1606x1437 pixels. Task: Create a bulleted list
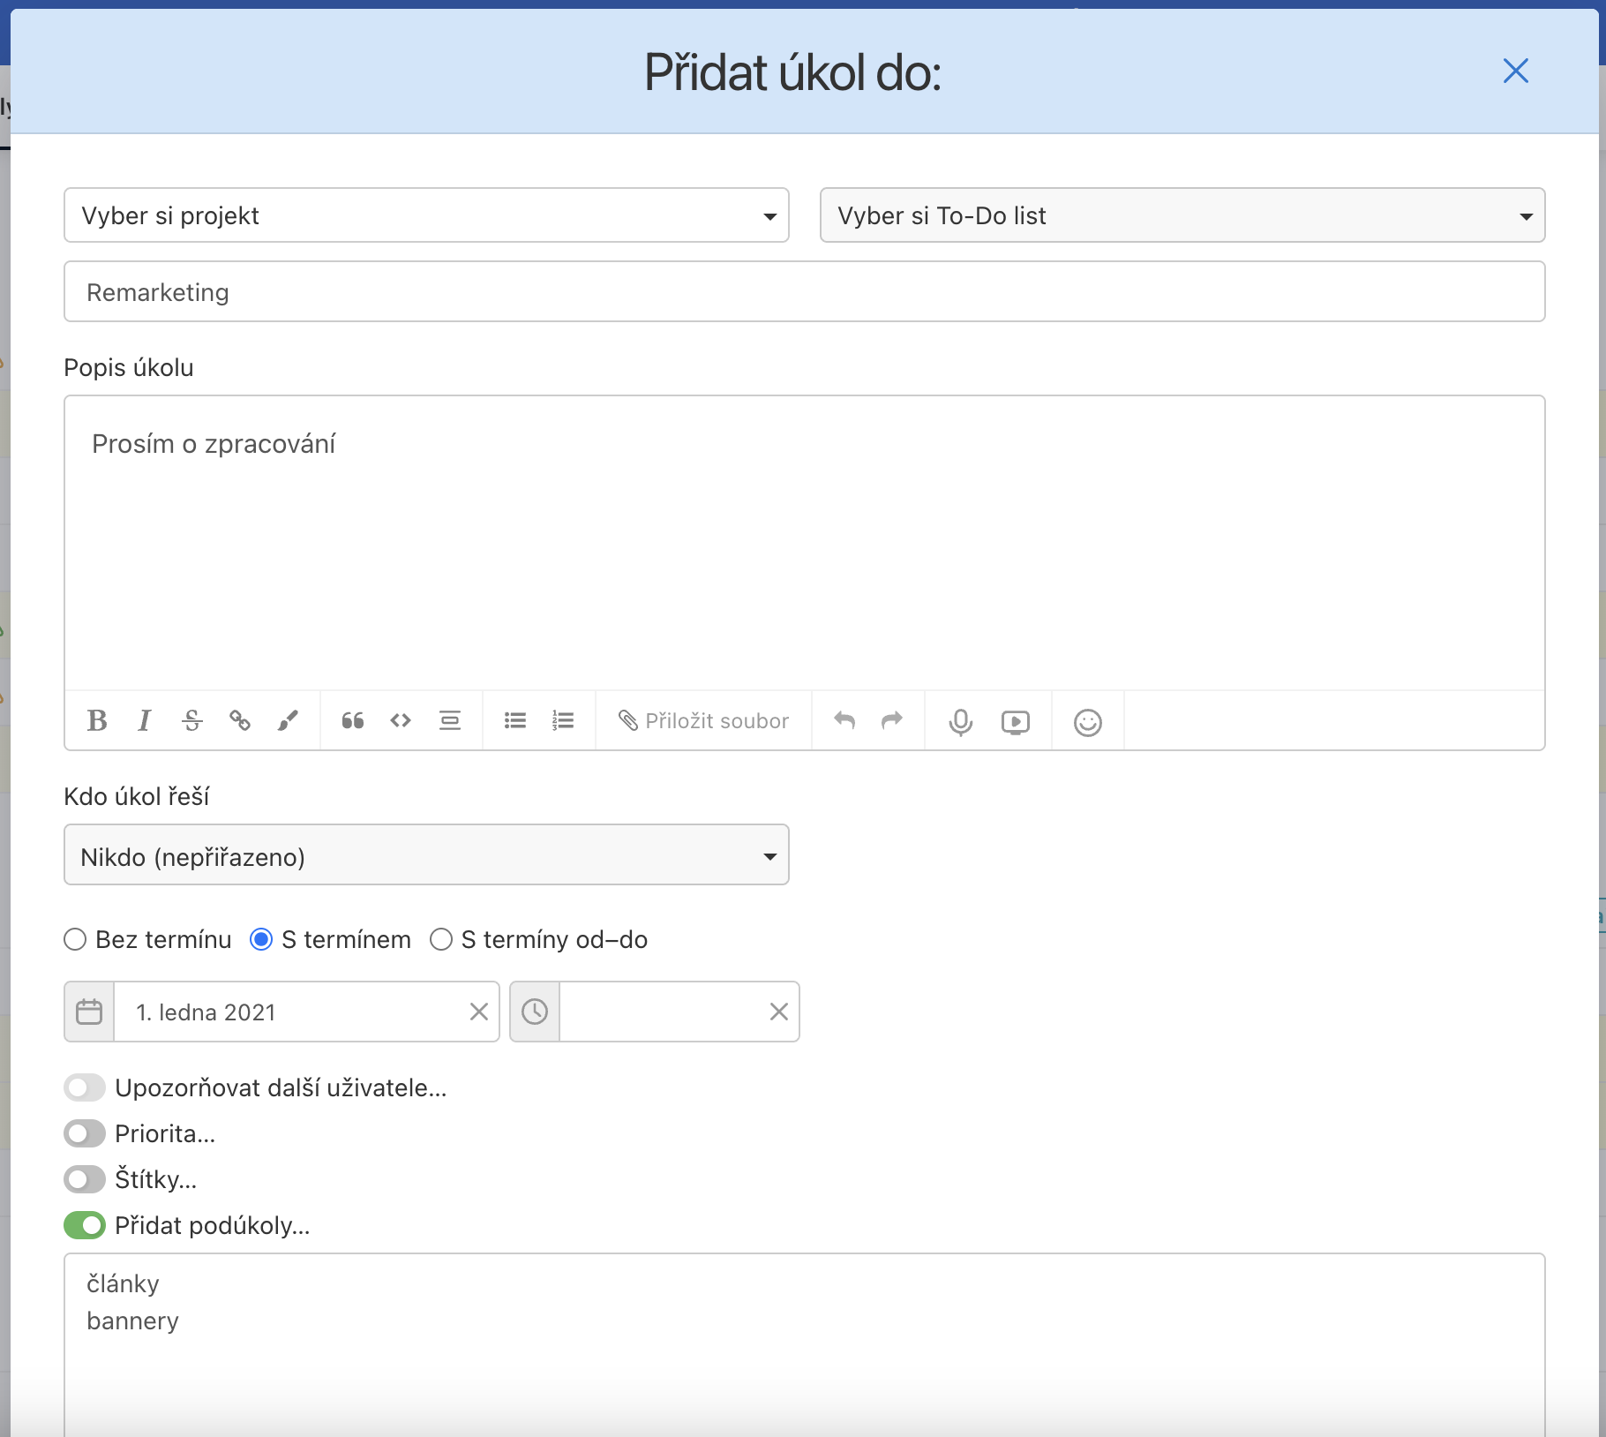click(x=515, y=721)
